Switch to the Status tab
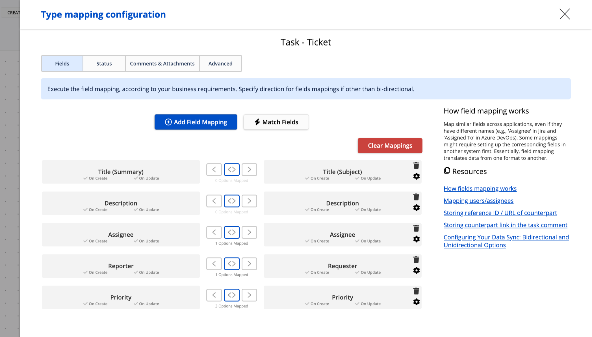The height and width of the screenshot is (337, 592). tap(104, 64)
